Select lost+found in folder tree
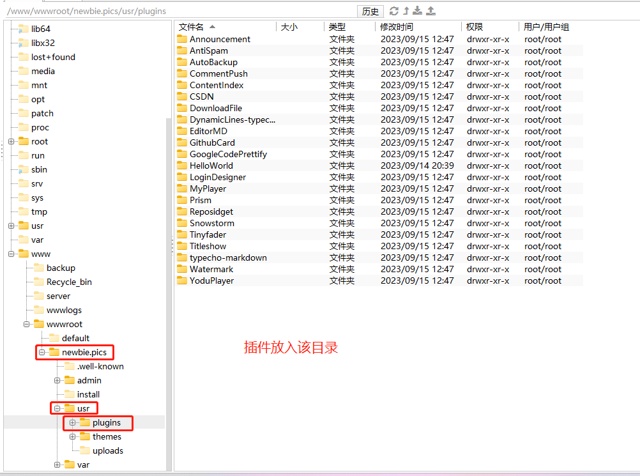 coord(53,57)
